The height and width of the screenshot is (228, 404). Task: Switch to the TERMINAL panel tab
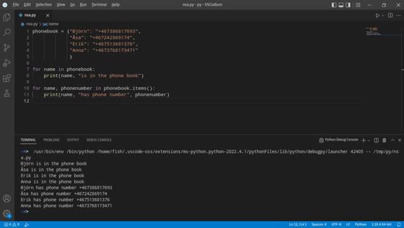pos(28,140)
